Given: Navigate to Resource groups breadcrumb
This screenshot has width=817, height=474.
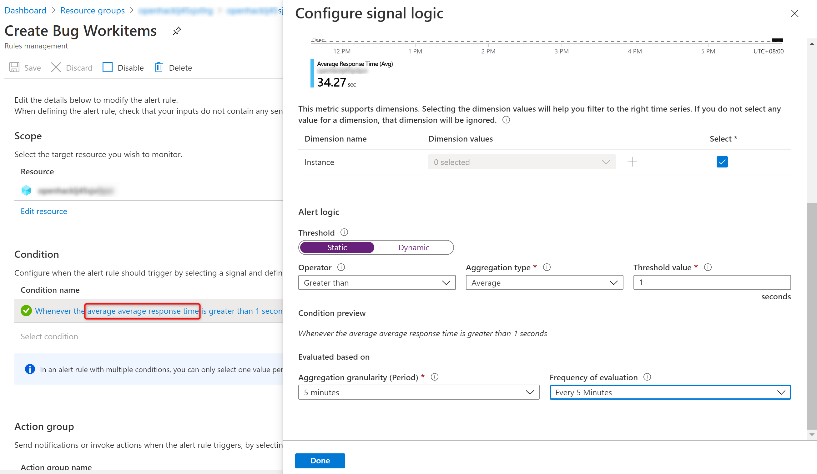Looking at the screenshot, I should coord(93,10).
